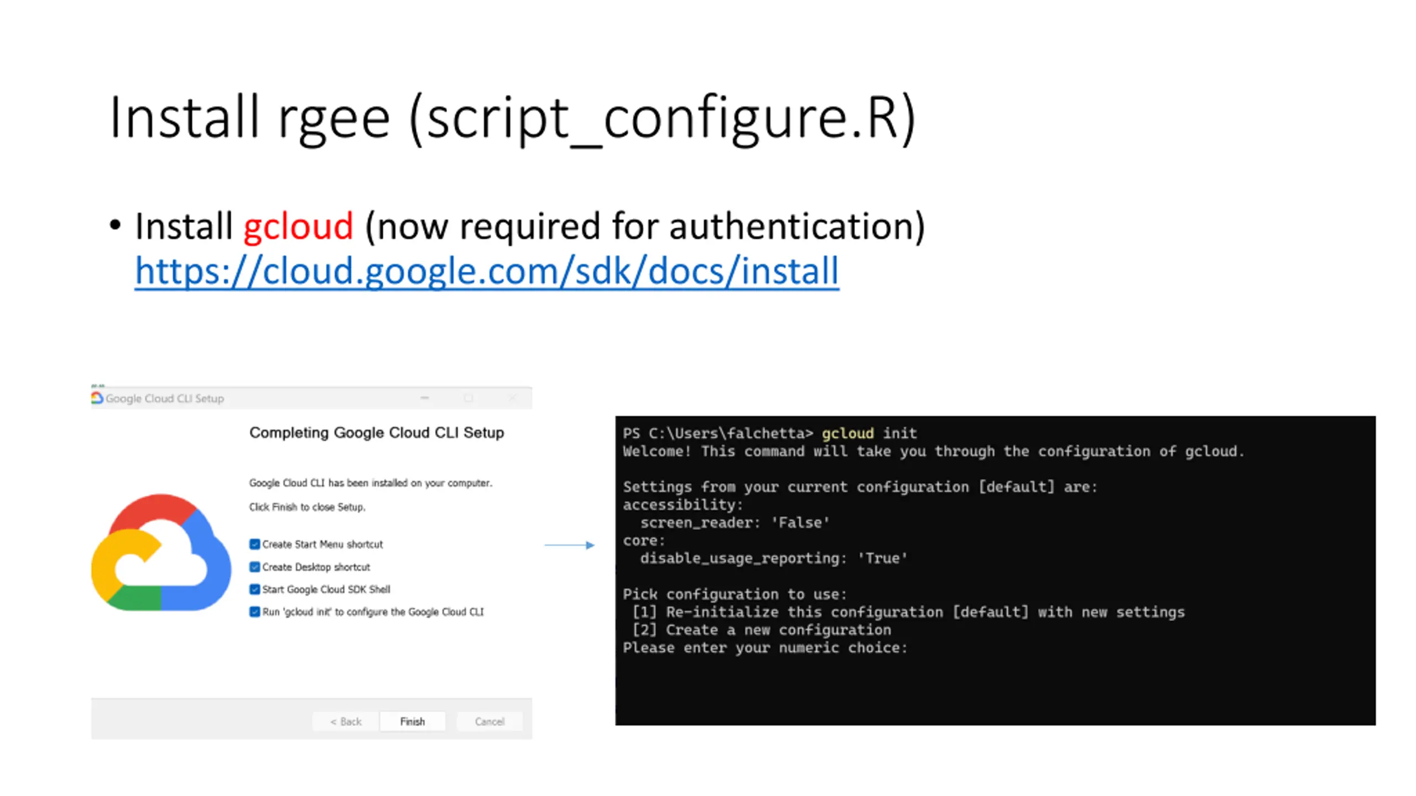The image size is (1416, 796).
Task: Open the cloud.google.com/sdk/docs/install link
Action: (487, 271)
